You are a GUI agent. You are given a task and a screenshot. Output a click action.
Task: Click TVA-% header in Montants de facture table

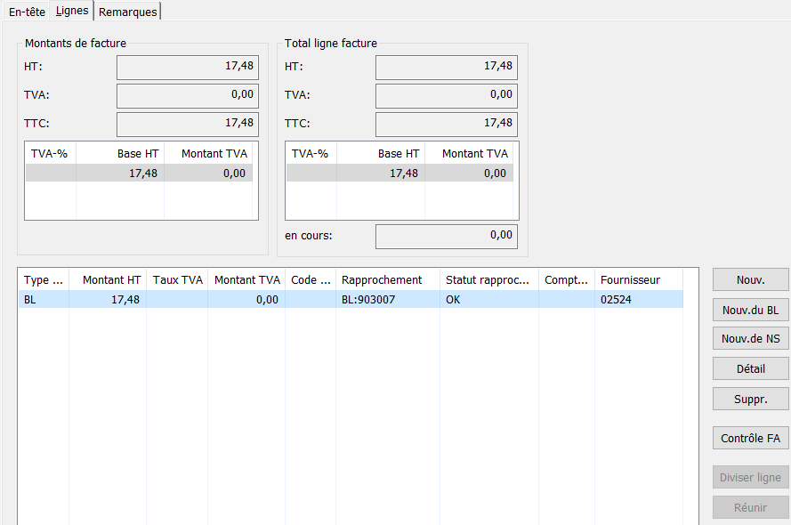51,154
